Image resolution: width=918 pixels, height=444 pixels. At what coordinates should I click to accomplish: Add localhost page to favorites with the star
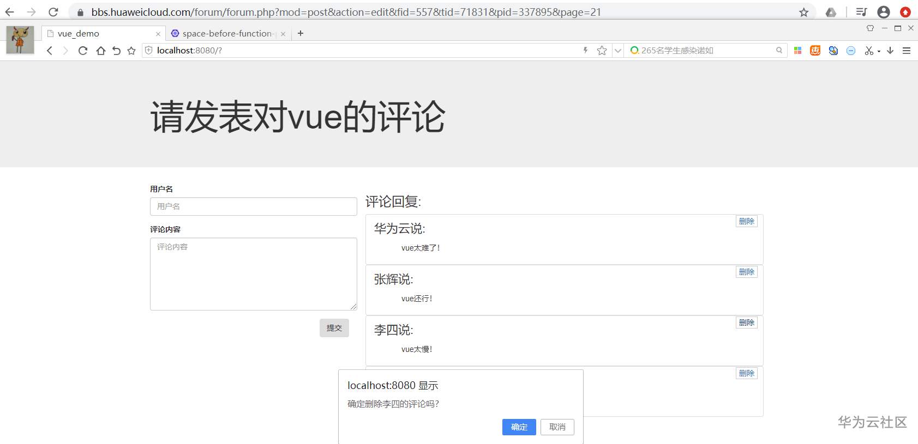tap(602, 51)
